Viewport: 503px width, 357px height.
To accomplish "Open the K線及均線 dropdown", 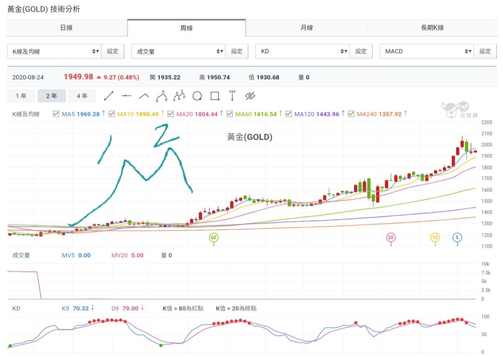I will pos(54,51).
